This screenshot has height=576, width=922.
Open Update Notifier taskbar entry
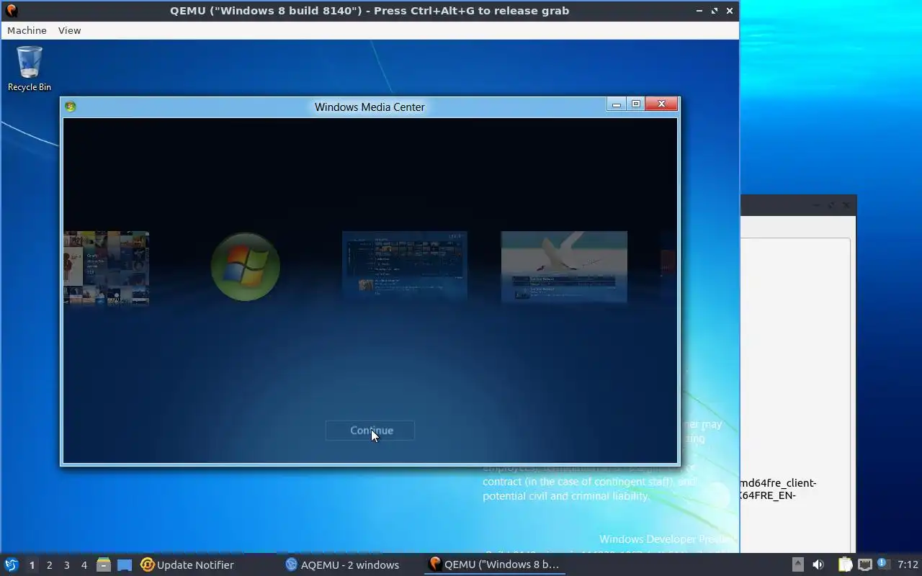[187, 564]
